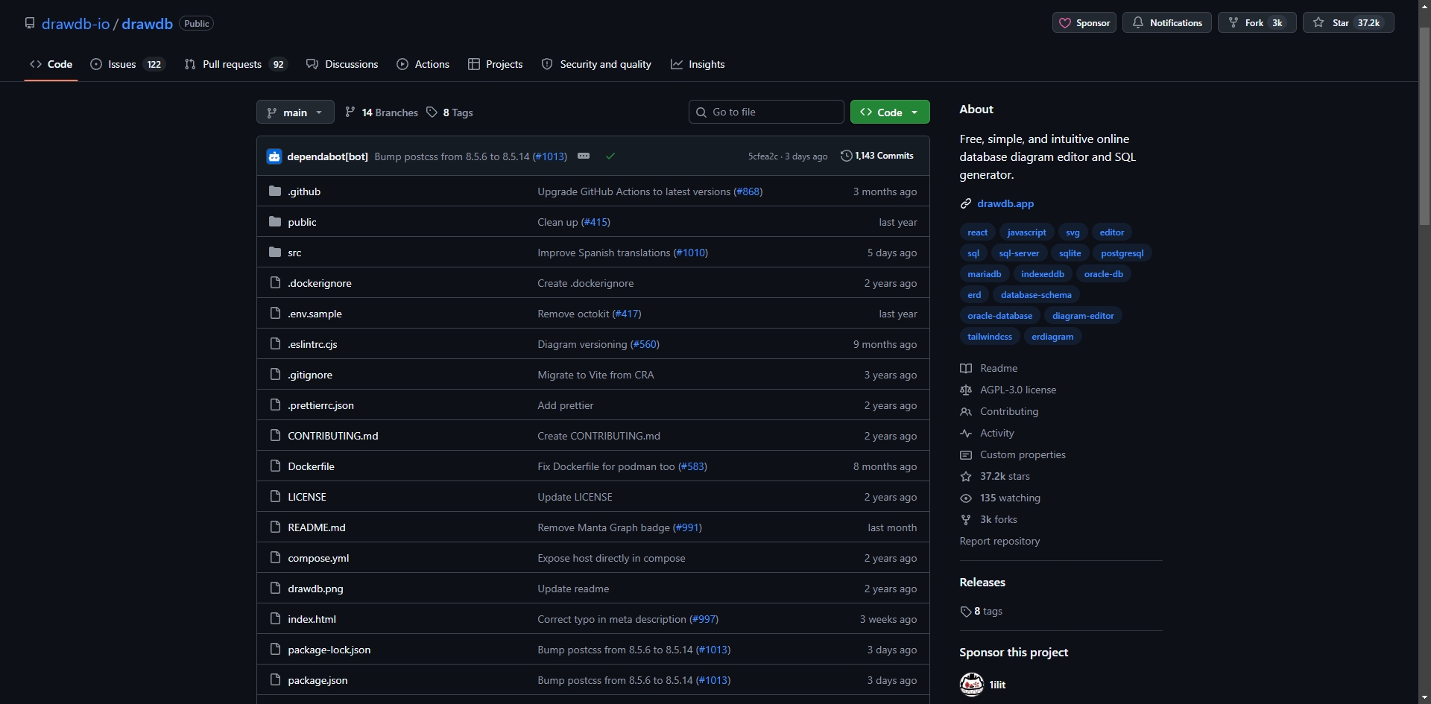Screen dimensions: 1431x704
Task: Click the Activity pulse icon
Action: (x=966, y=434)
